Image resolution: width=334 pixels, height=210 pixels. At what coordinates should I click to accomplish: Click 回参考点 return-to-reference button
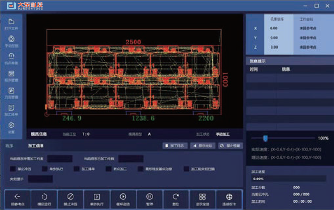point(17,199)
